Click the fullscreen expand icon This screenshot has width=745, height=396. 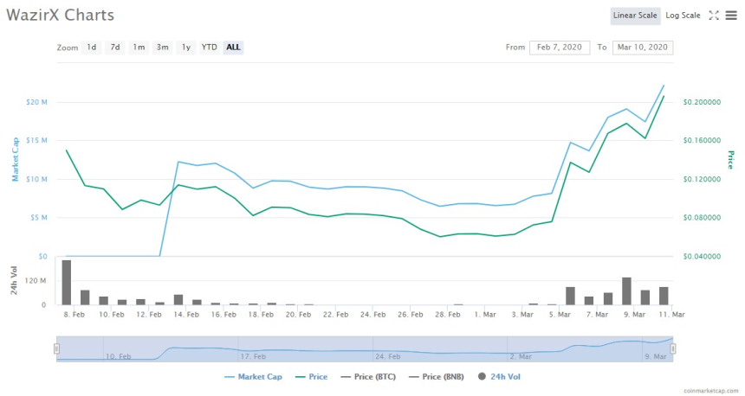click(x=714, y=16)
